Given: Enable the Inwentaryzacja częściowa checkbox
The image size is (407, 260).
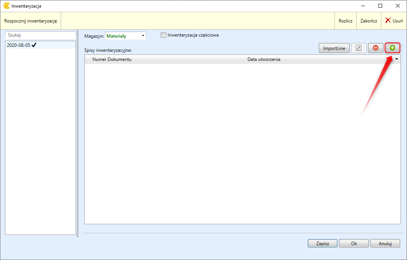Looking at the screenshot, I should [164, 35].
